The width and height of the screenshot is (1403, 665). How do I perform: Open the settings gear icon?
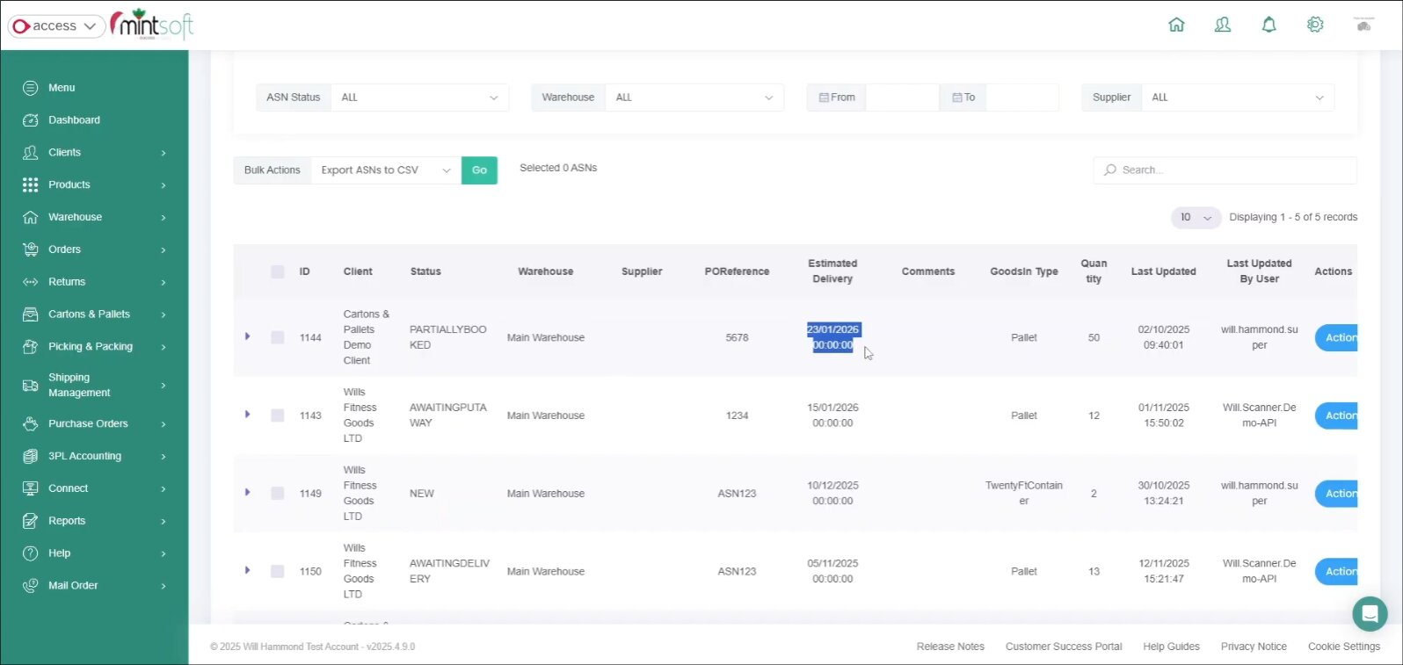(x=1315, y=25)
